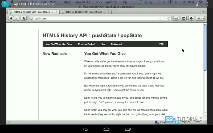Expand the add-on button dropdown arrow
The width and height of the screenshot is (213, 133).
(203, 18)
